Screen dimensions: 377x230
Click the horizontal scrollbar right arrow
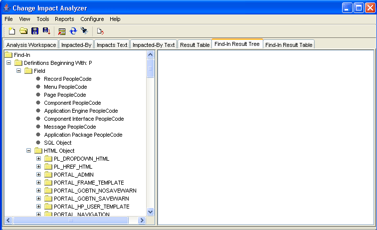coord(142,220)
